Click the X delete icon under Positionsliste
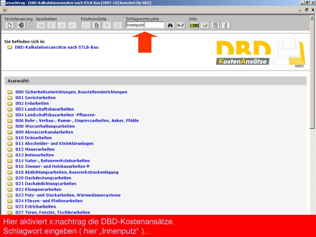The width and height of the screenshot is (316, 237). point(107,26)
